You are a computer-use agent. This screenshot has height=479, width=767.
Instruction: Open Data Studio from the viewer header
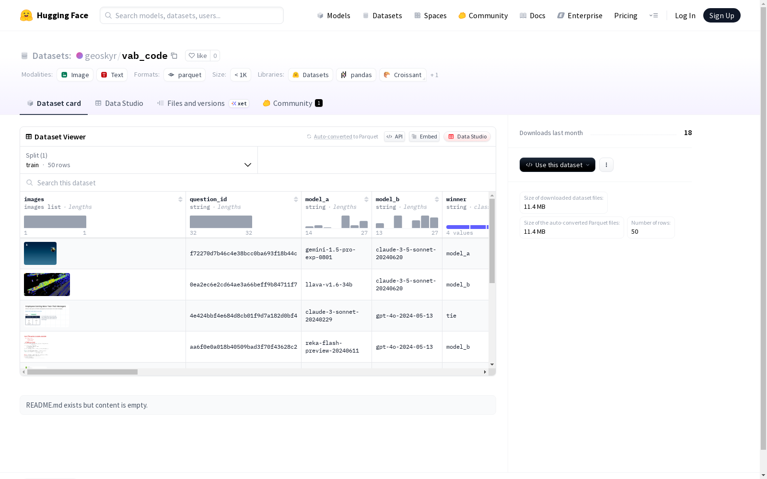coord(467,137)
